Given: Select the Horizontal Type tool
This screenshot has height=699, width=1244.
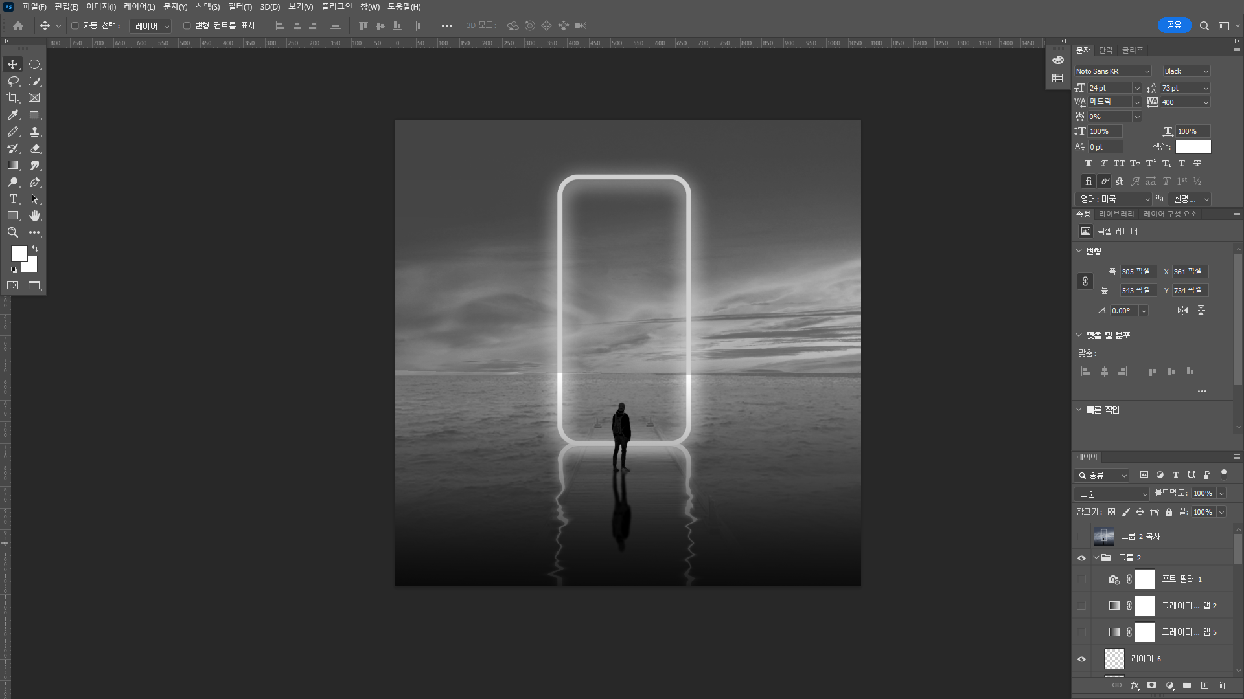Looking at the screenshot, I should click(13, 199).
